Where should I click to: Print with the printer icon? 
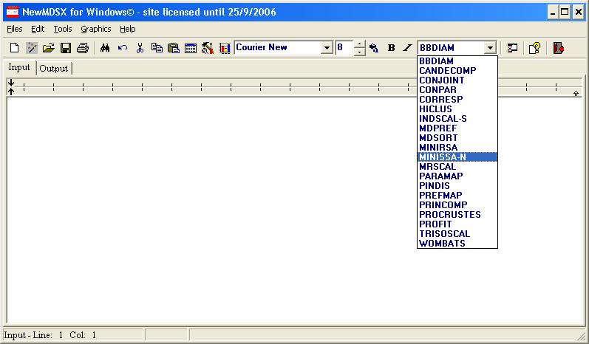(83, 48)
